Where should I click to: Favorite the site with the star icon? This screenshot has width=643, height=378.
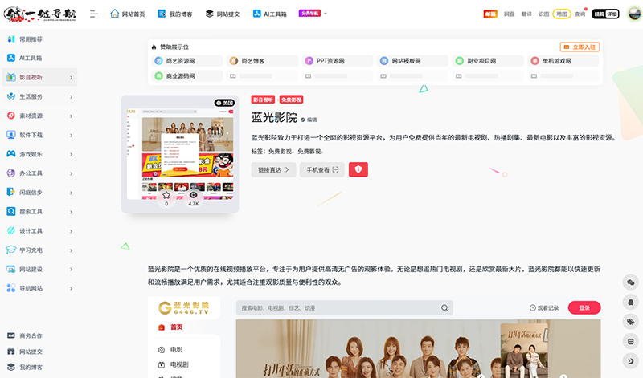click(x=166, y=195)
